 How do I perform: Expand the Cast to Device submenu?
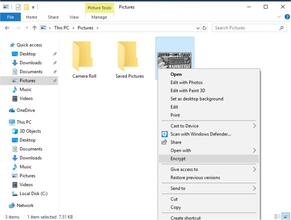tap(209, 126)
